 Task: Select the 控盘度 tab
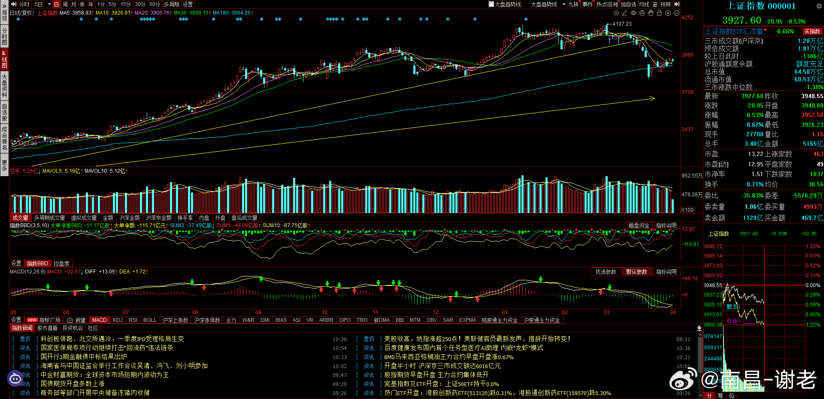click(61, 264)
